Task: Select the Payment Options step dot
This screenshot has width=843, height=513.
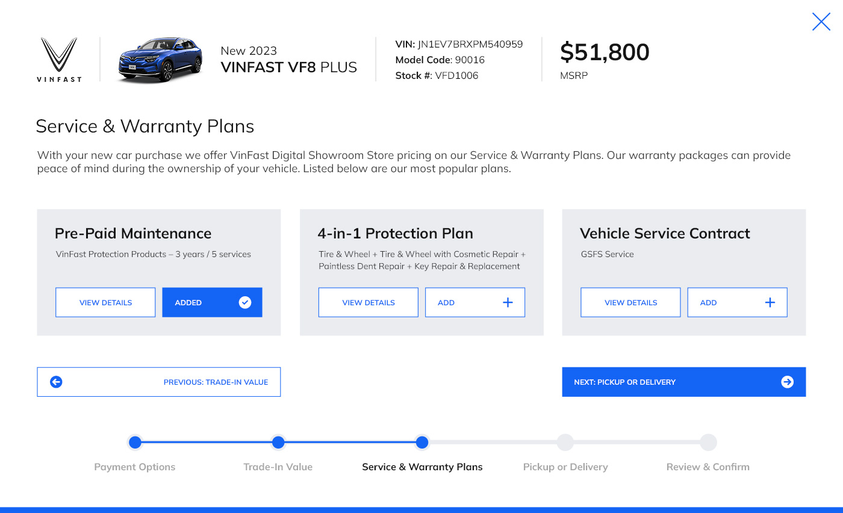Action: 135,443
